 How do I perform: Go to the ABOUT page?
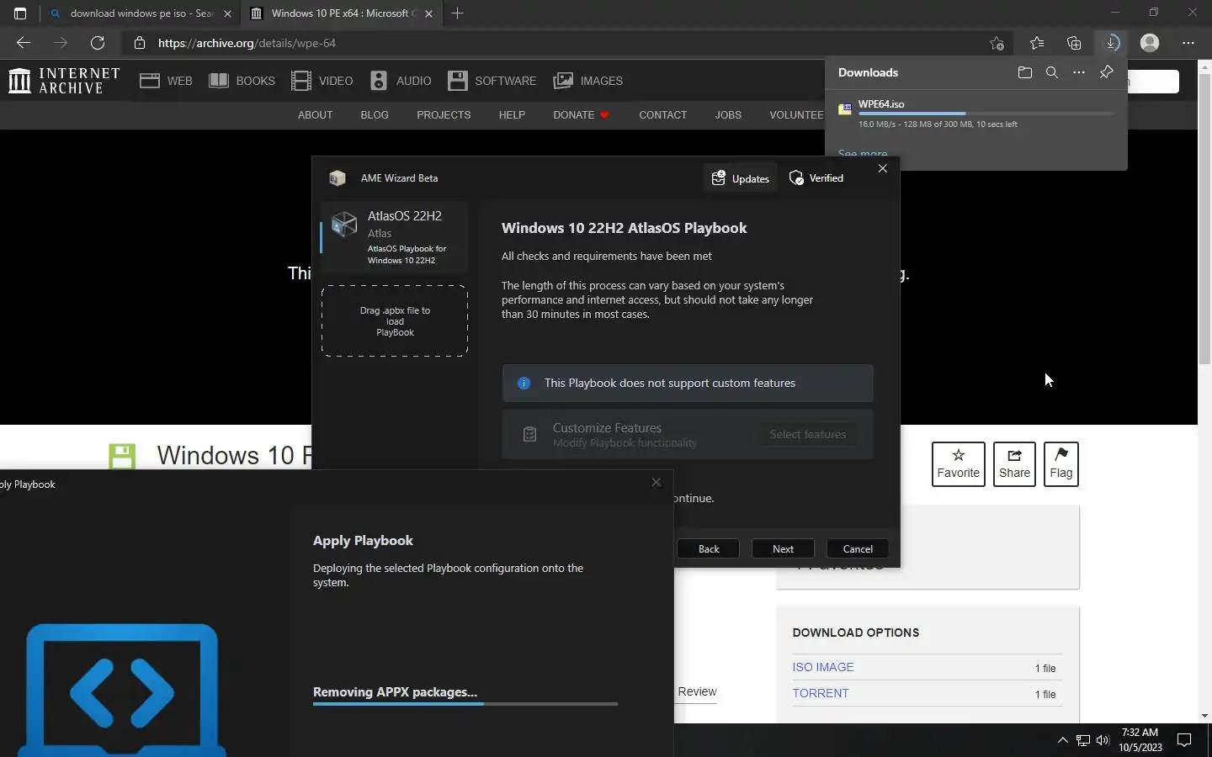tap(315, 115)
